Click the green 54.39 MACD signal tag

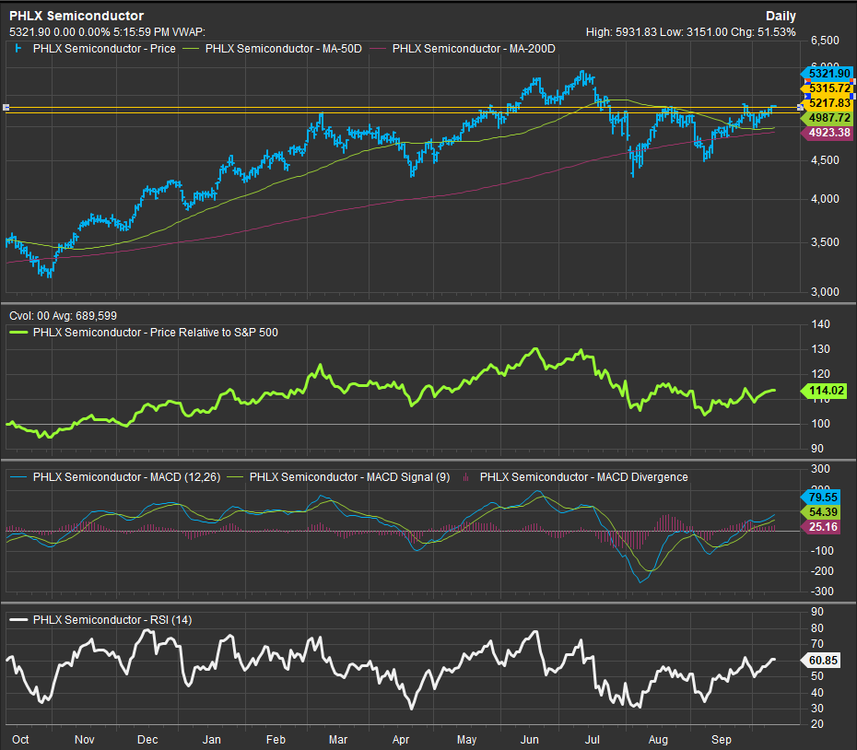pyautogui.click(x=821, y=511)
